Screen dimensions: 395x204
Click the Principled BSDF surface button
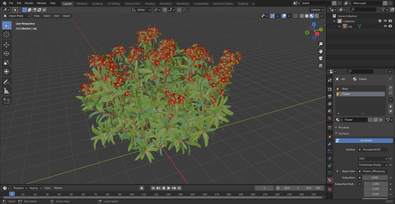373,150
